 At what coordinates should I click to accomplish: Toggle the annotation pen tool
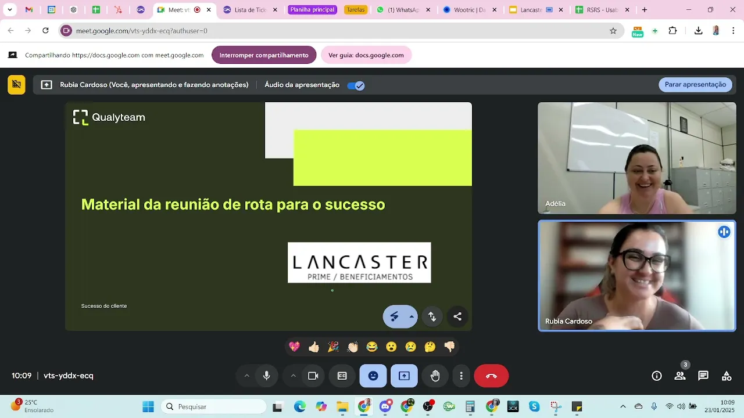pyautogui.click(x=395, y=316)
